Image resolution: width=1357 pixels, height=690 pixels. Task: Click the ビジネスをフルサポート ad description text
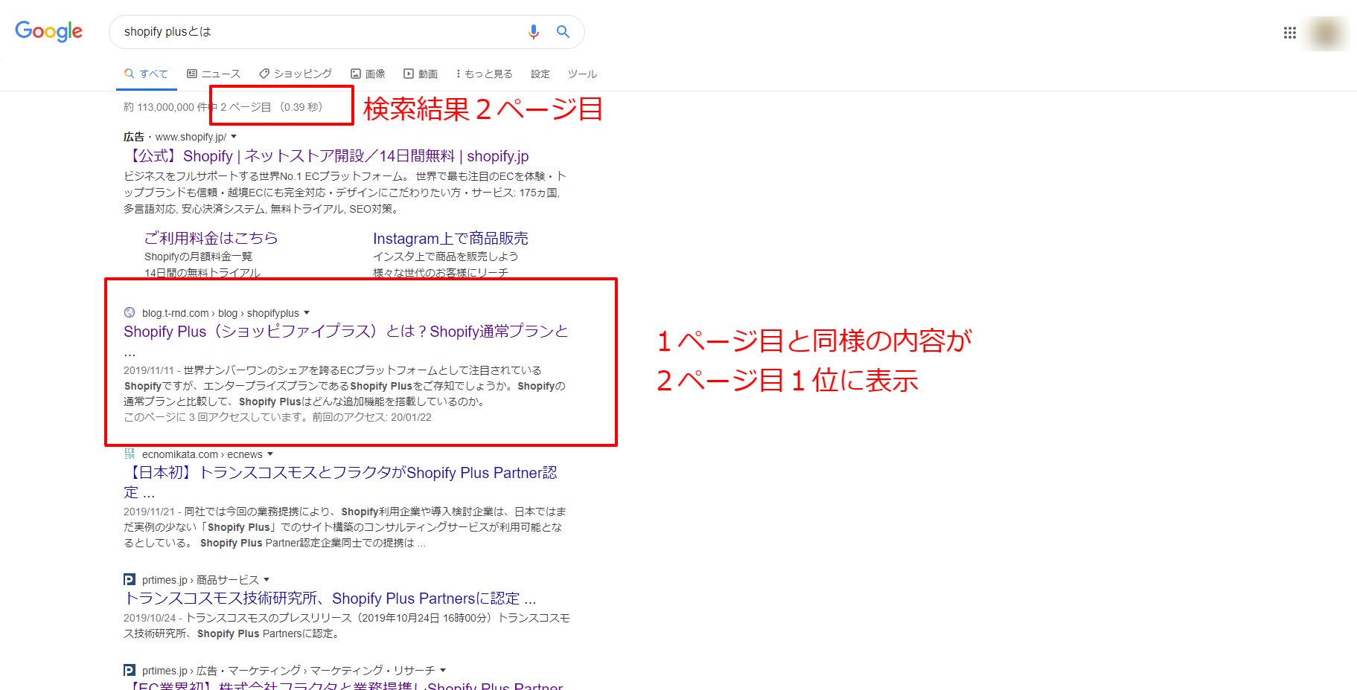coord(345,193)
